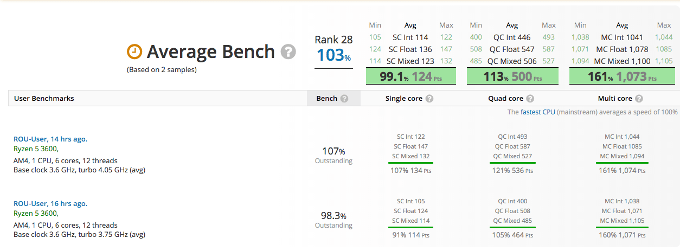Click the orange clock icon beside Average Bench

pyautogui.click(x=134, y=52)
